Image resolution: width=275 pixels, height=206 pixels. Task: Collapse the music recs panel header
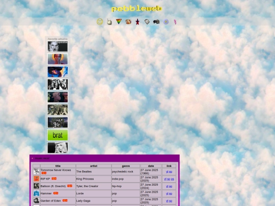coord(104,158)
